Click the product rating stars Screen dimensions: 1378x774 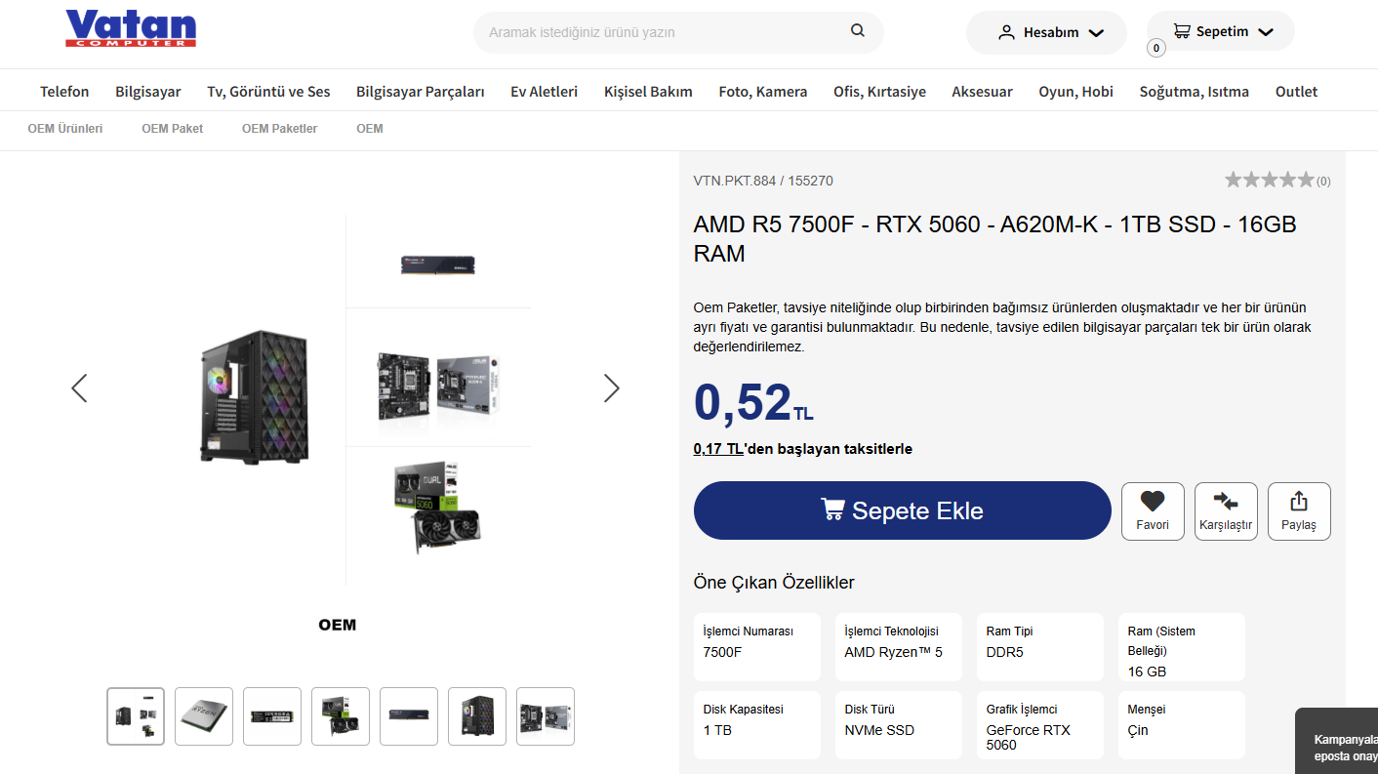[1270, 180]
